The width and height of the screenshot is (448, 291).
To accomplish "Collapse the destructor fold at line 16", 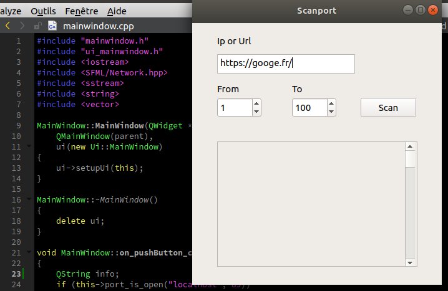I will [x=29, y=199].
